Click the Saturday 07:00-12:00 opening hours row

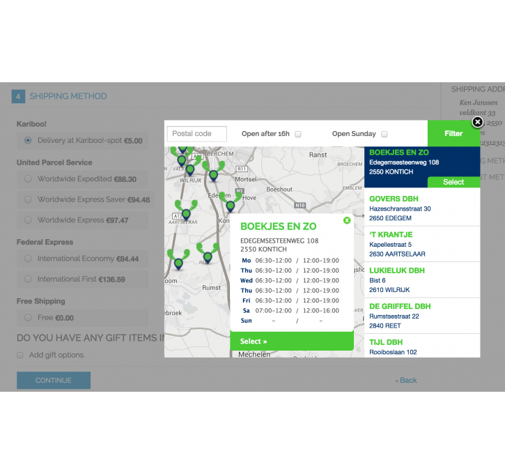tap(290, 311)
